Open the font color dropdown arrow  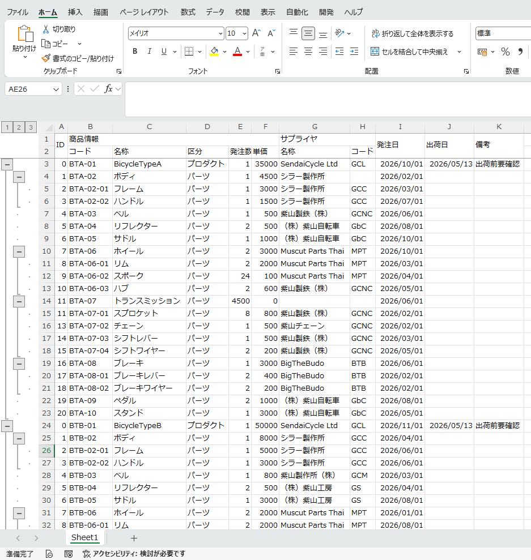point(248,52)
